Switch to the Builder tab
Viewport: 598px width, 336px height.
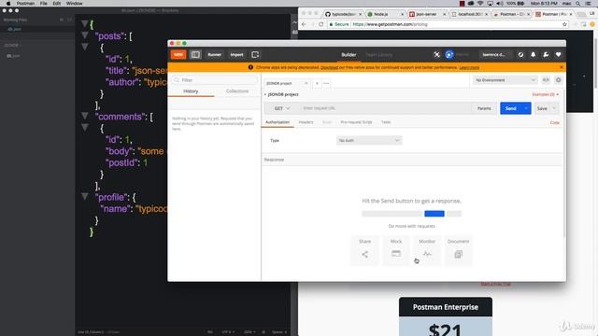click(x=349, y=55)
